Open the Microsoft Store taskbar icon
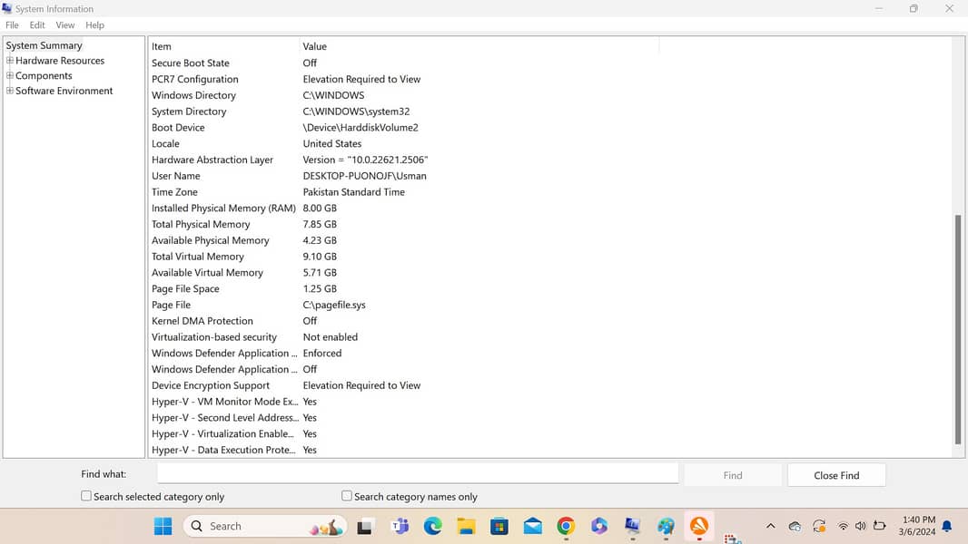 coord(499,526)
